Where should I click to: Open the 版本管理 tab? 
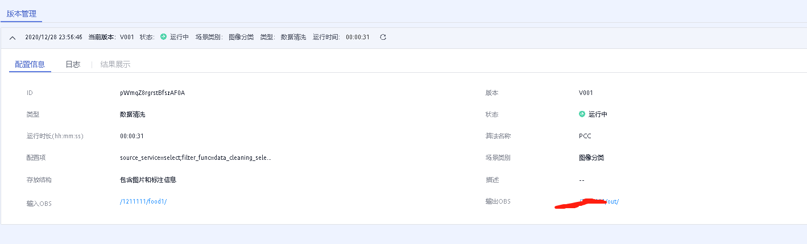[x=22, y=13]
